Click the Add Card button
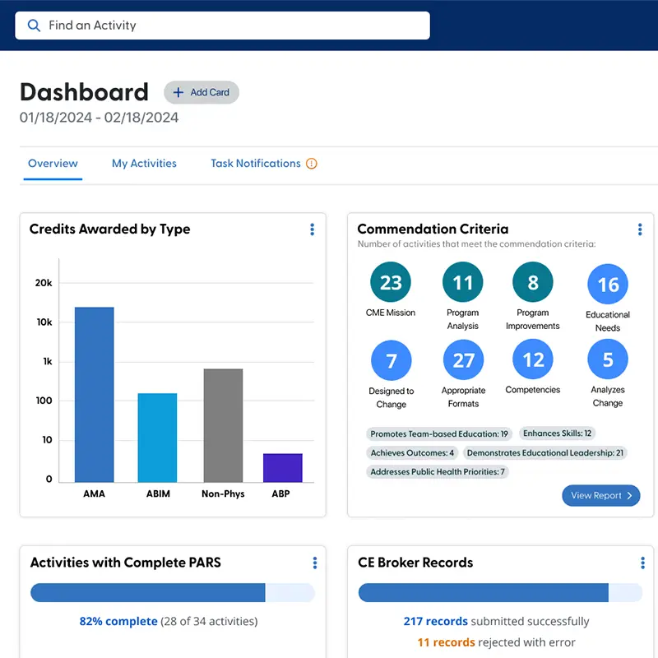The image size is (658, 658). tap(201, 92)
